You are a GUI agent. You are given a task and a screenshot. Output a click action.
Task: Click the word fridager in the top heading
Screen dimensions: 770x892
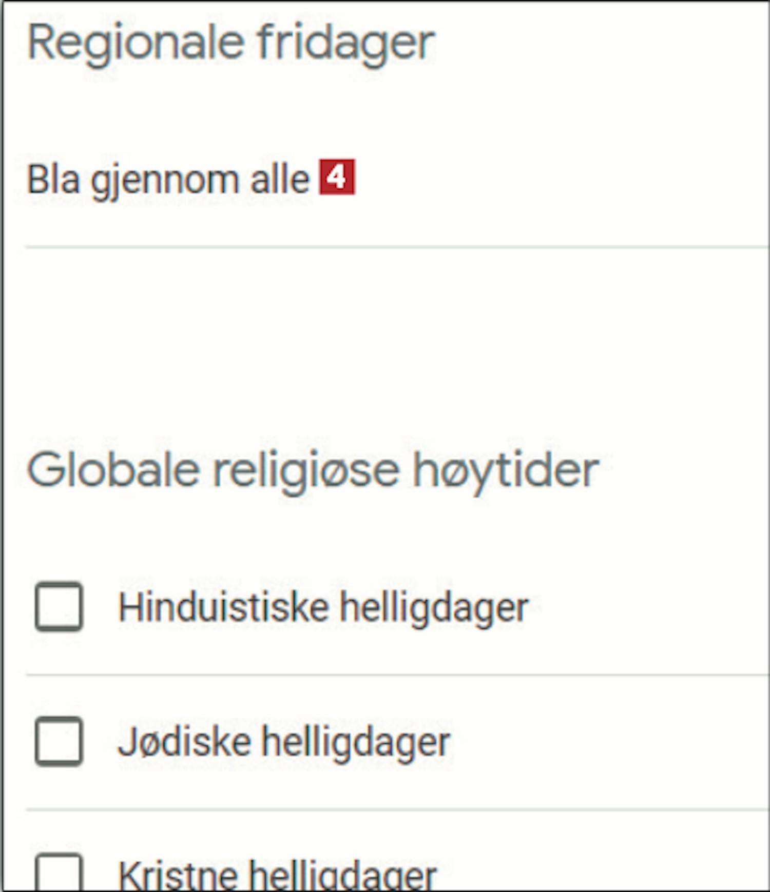(x=346, y=43)
